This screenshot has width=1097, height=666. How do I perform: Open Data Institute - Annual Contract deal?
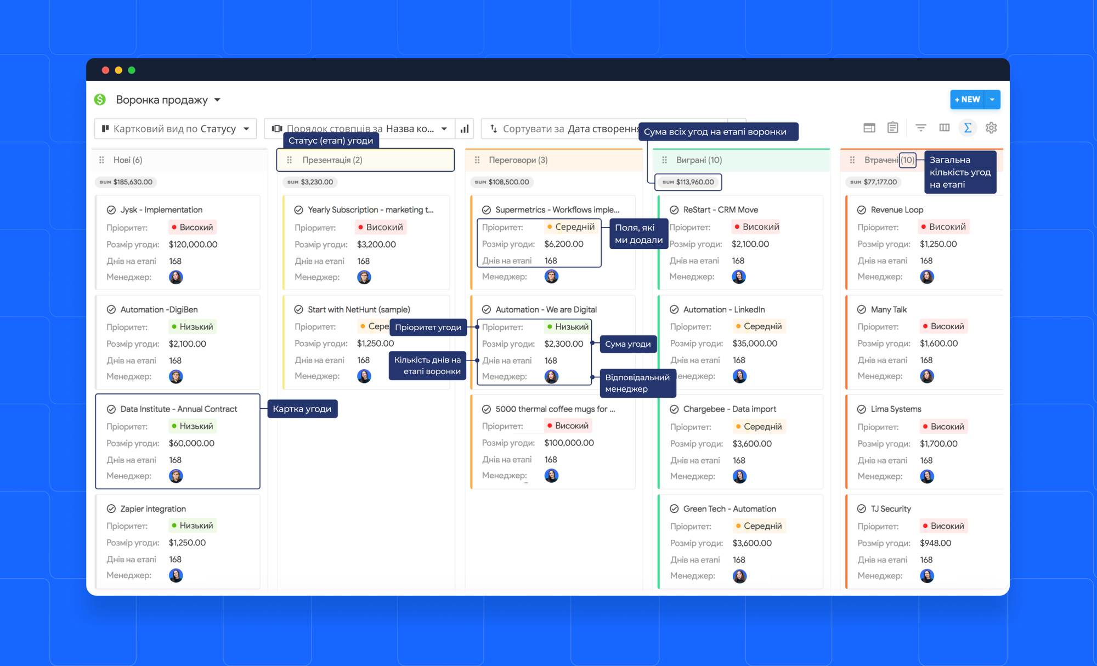pyautogui.click(x=178, y=409)
